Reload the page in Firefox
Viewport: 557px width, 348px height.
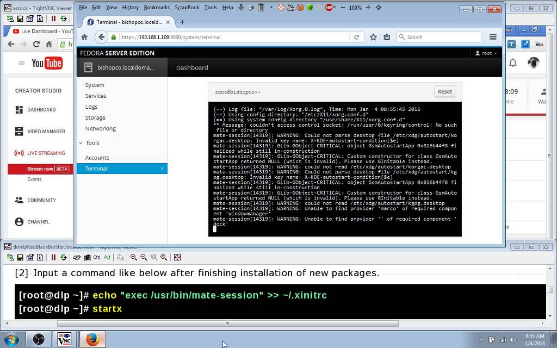point(356,37)
